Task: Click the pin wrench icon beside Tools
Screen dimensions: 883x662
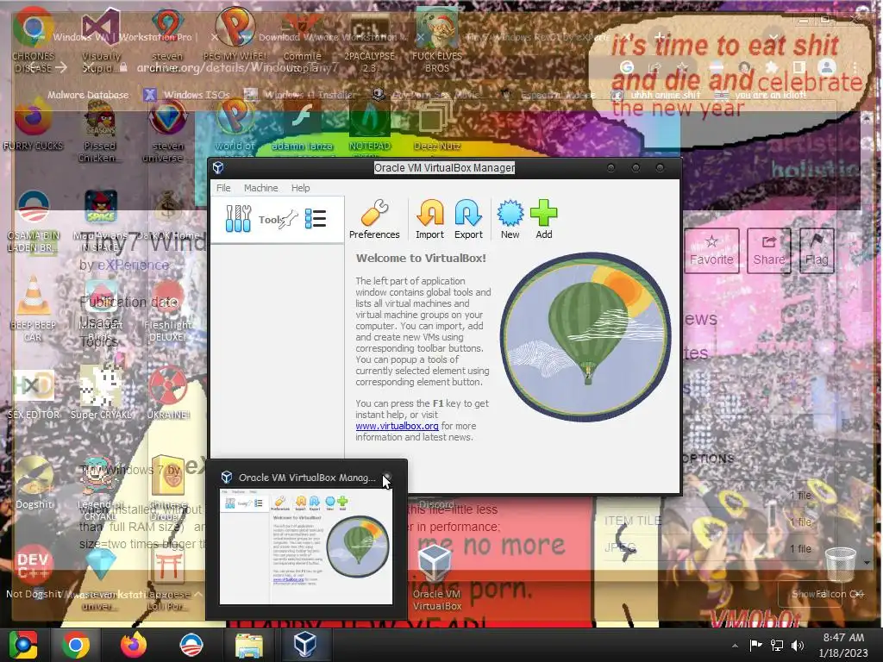Action: [288, 219]
